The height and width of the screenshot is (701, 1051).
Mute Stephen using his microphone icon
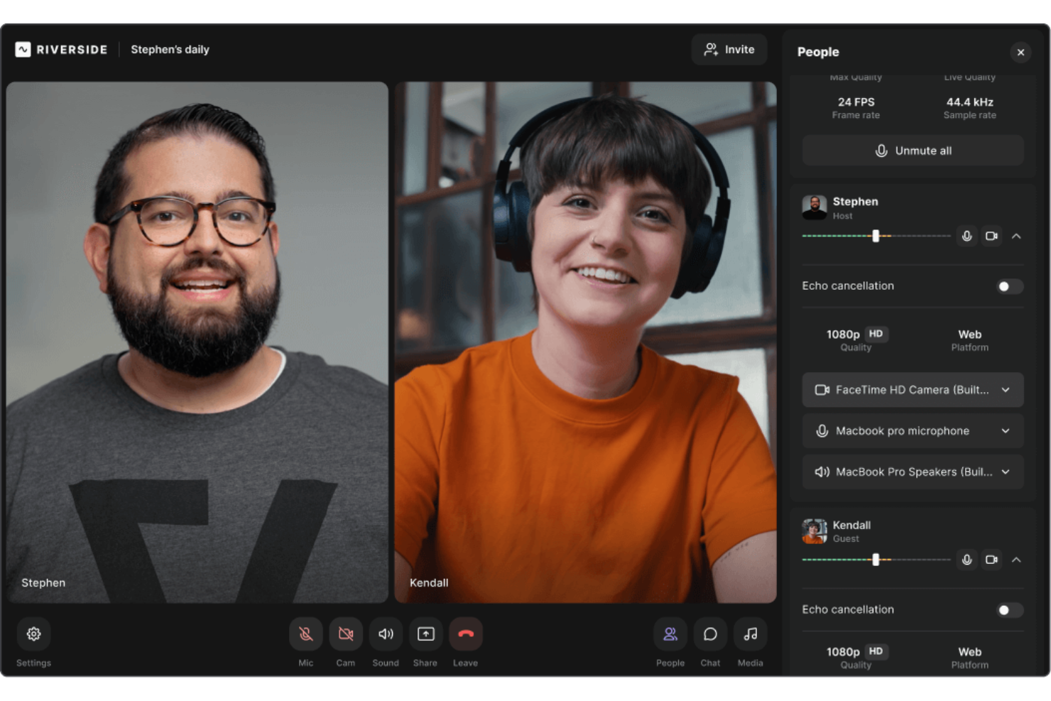[x=966, y=236]
